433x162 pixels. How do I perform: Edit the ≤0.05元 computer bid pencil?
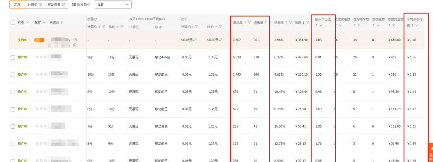pos(195,40)
